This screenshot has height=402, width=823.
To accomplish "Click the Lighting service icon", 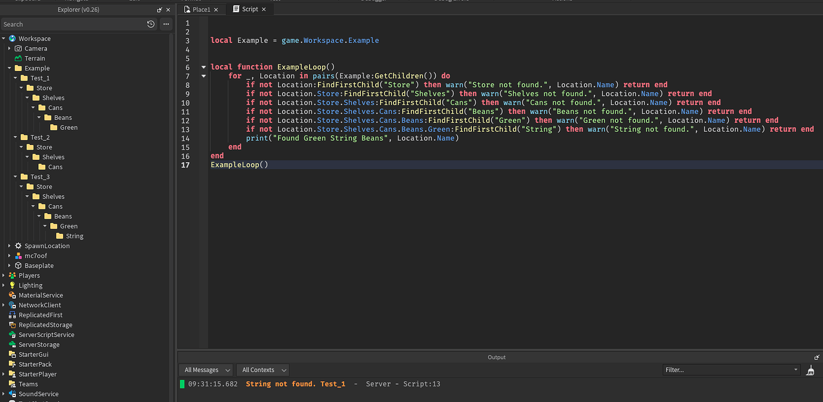I will coord(13,285).
